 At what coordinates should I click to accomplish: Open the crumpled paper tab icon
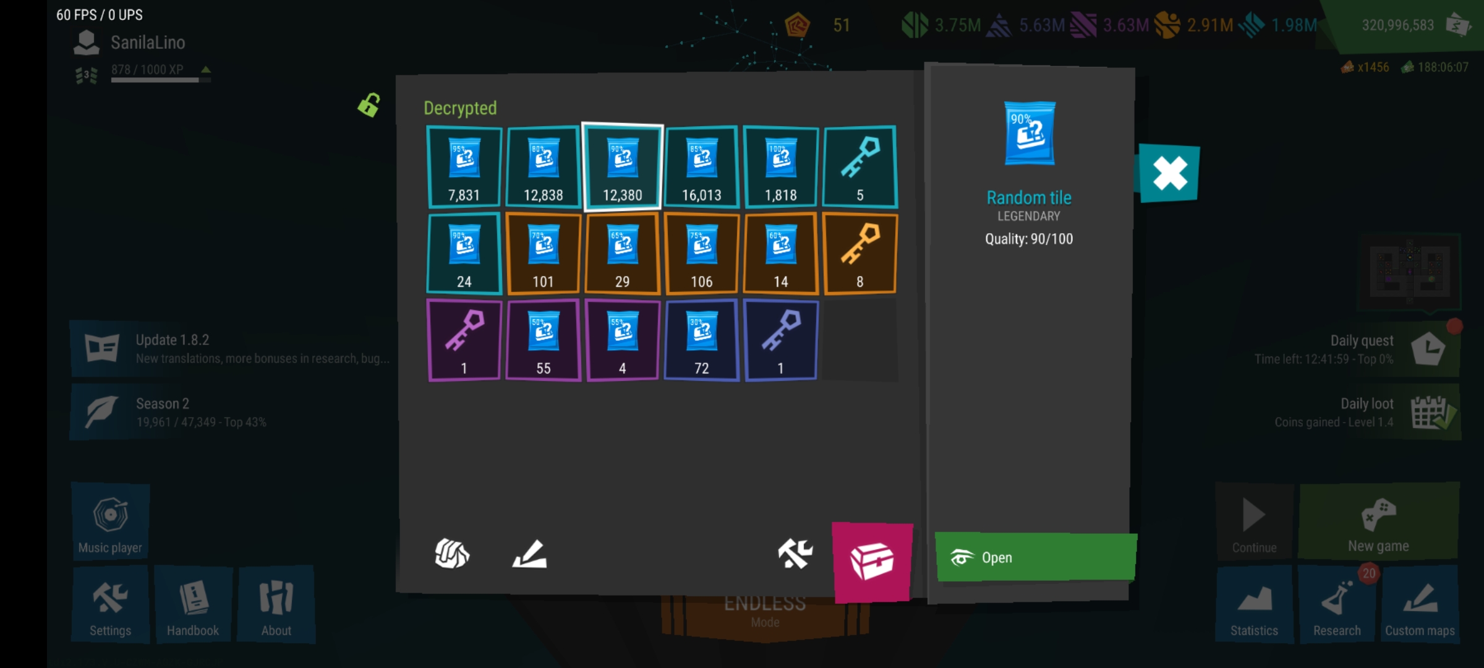click(452, 554)
